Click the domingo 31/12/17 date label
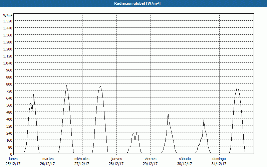 click(219, 161)
